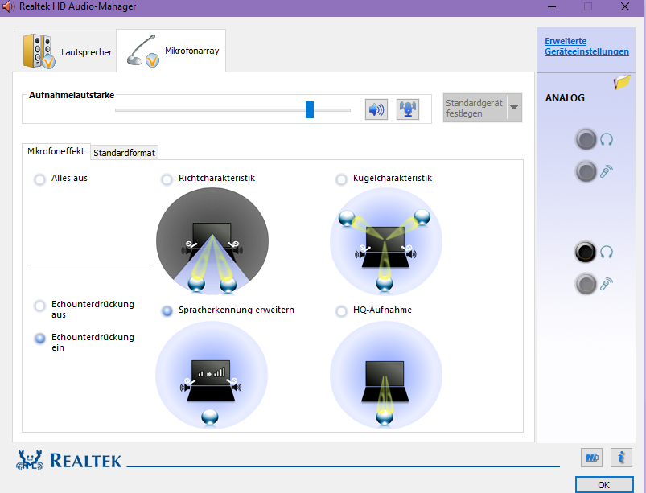The width and height of the screenshot is (646, 493).
Task: Click the upper gray microphone jack
Action: (x=586, y=171)
